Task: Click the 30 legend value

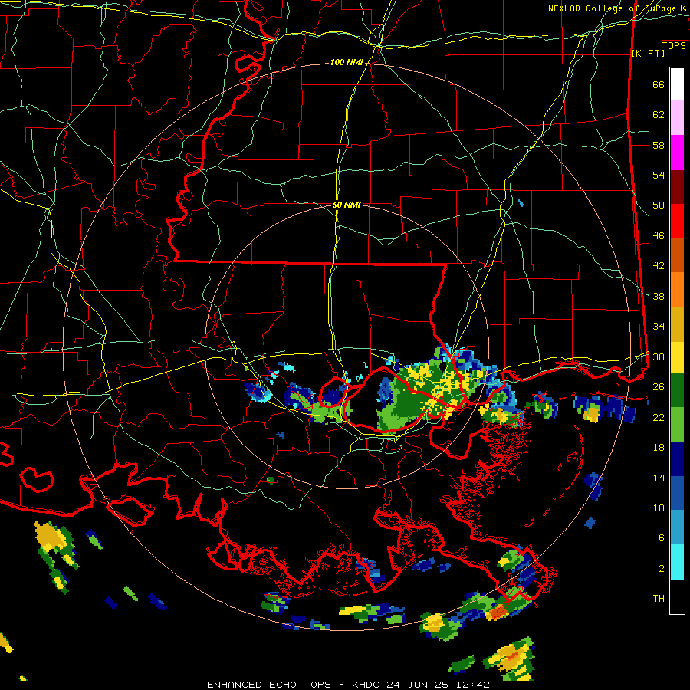Action: (x=659, y=356)
